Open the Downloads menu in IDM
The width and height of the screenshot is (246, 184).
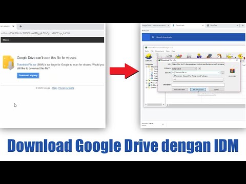pyautogui.click(x=159, y=51)
